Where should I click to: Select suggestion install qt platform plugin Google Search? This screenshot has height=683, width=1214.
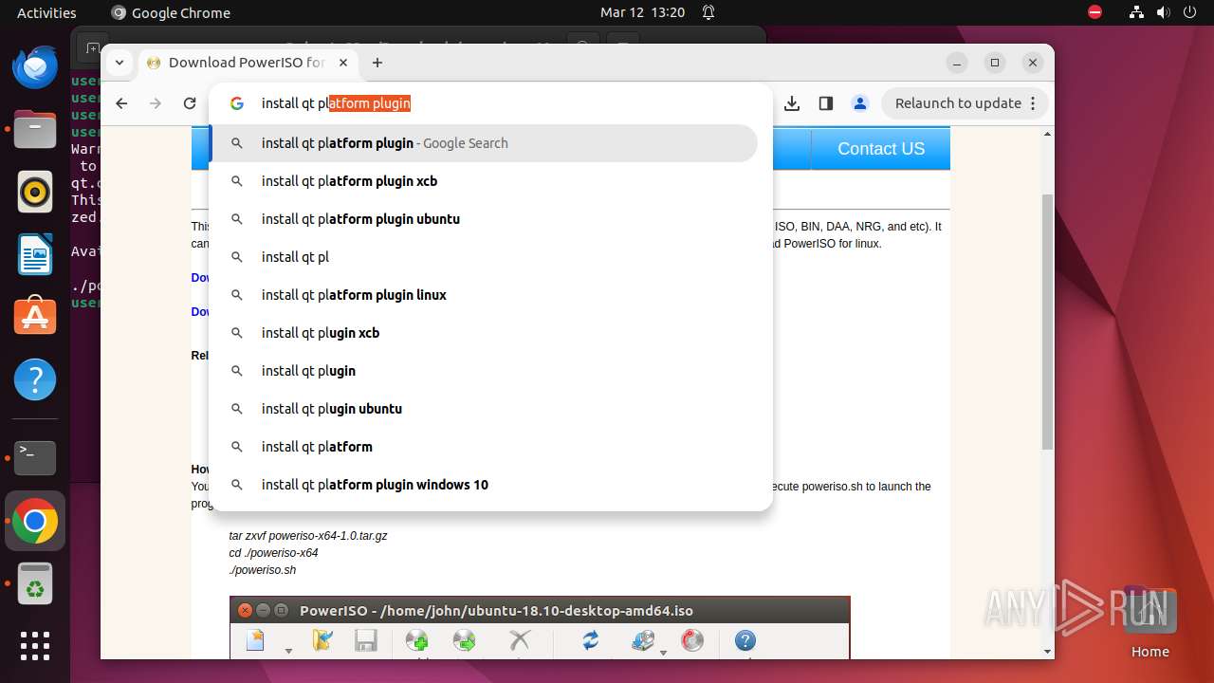tap(483, 143)
